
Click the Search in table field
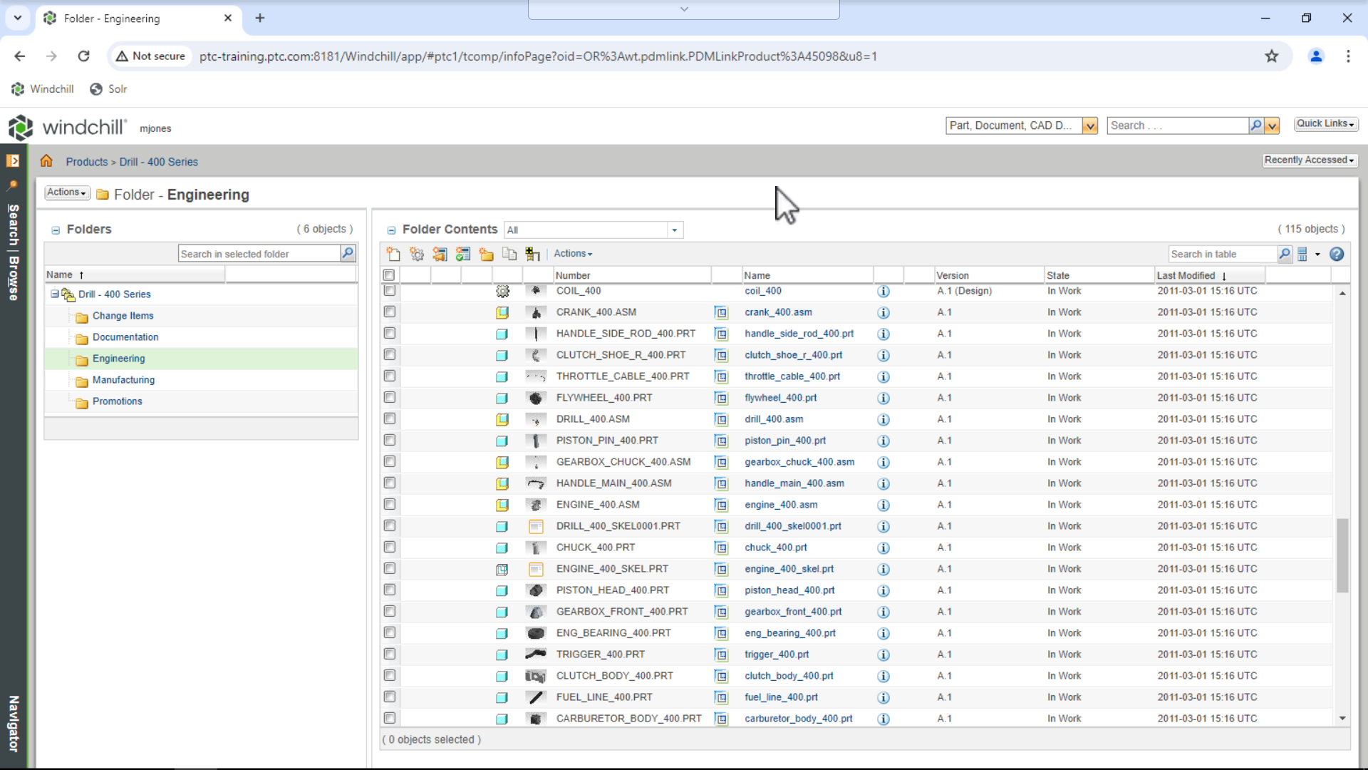[1223, 254]
